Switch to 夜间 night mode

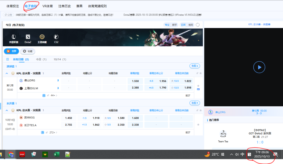(x=191, y=25)
